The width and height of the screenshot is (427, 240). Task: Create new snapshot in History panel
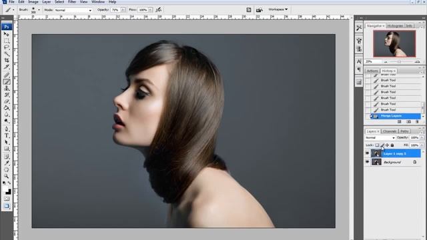pos(408,121)
